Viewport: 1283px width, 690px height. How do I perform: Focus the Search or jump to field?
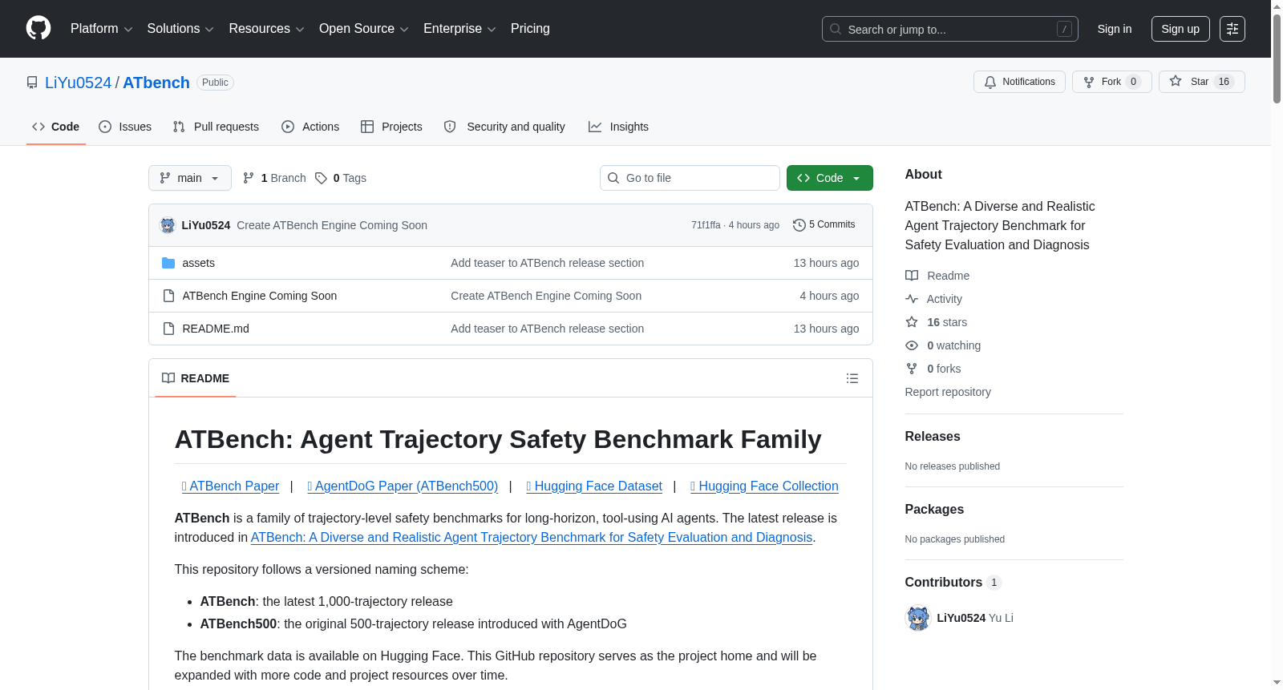[950, 29]
